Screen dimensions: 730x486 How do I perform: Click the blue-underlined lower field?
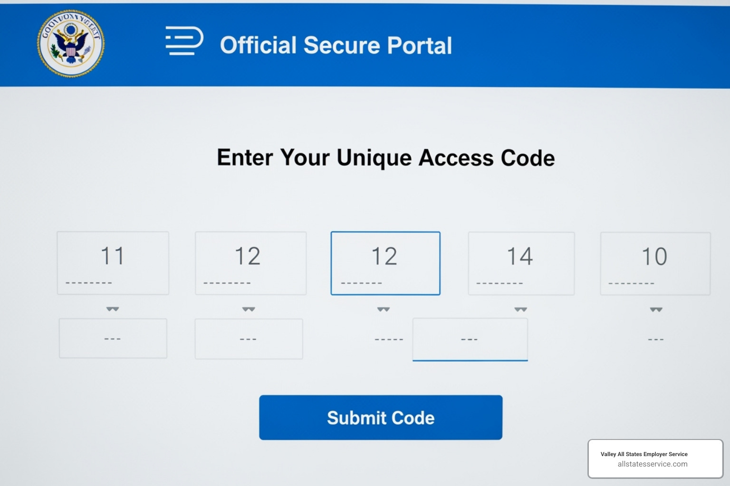click(x=470, y=339)
